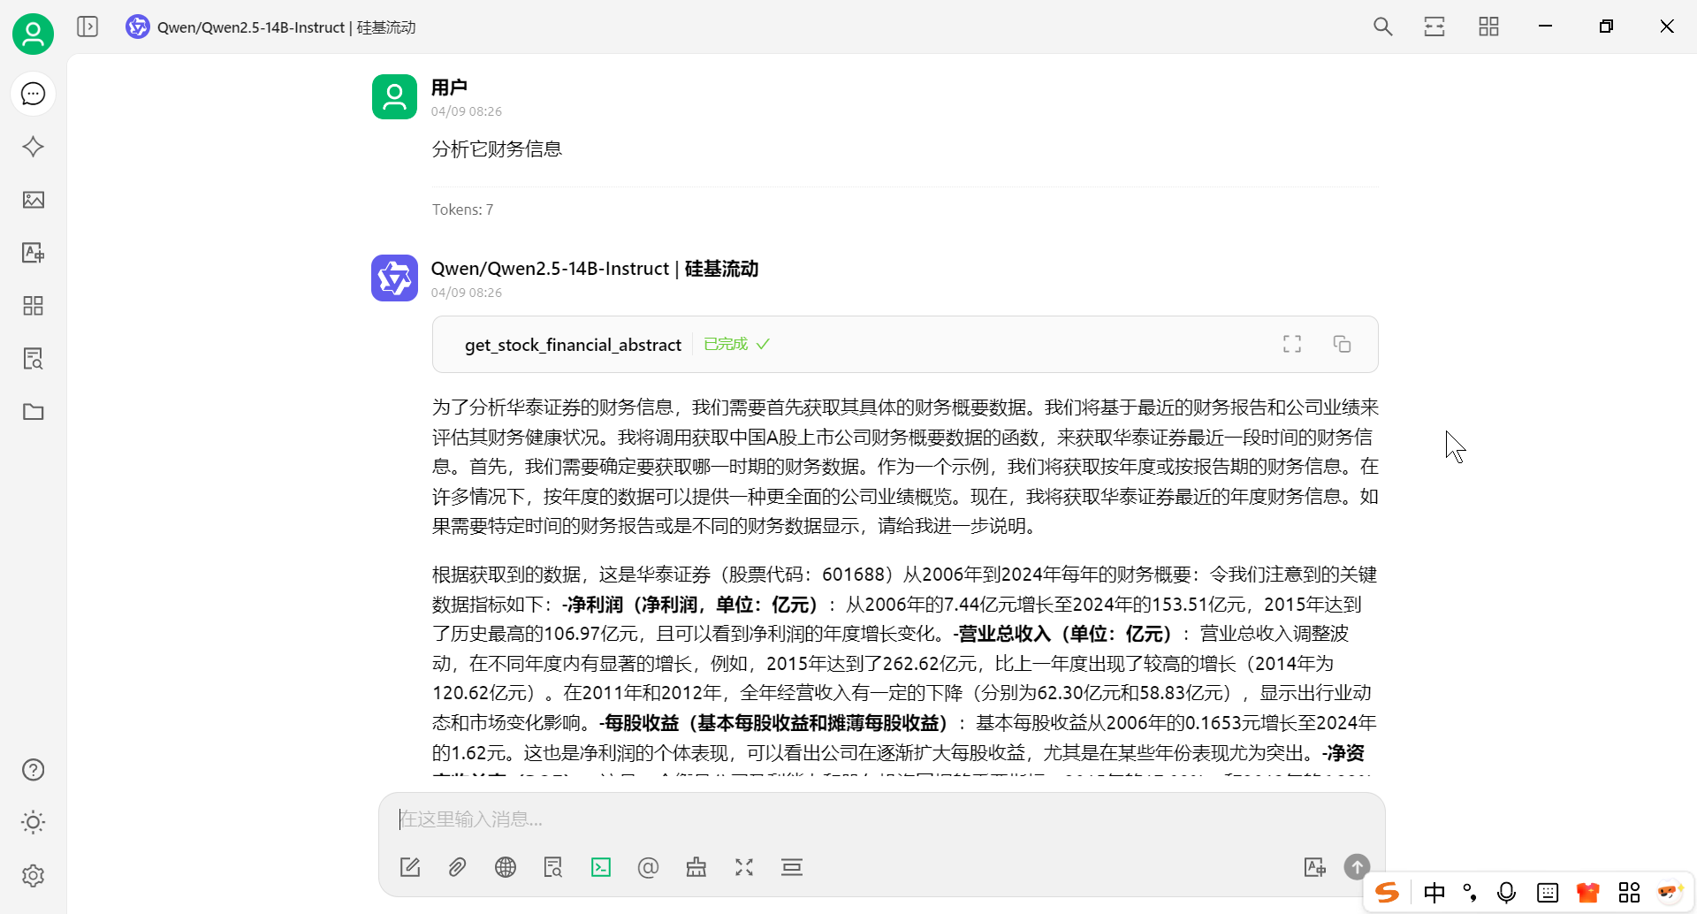Start voice input with the IME microphone

(1507, 893)
